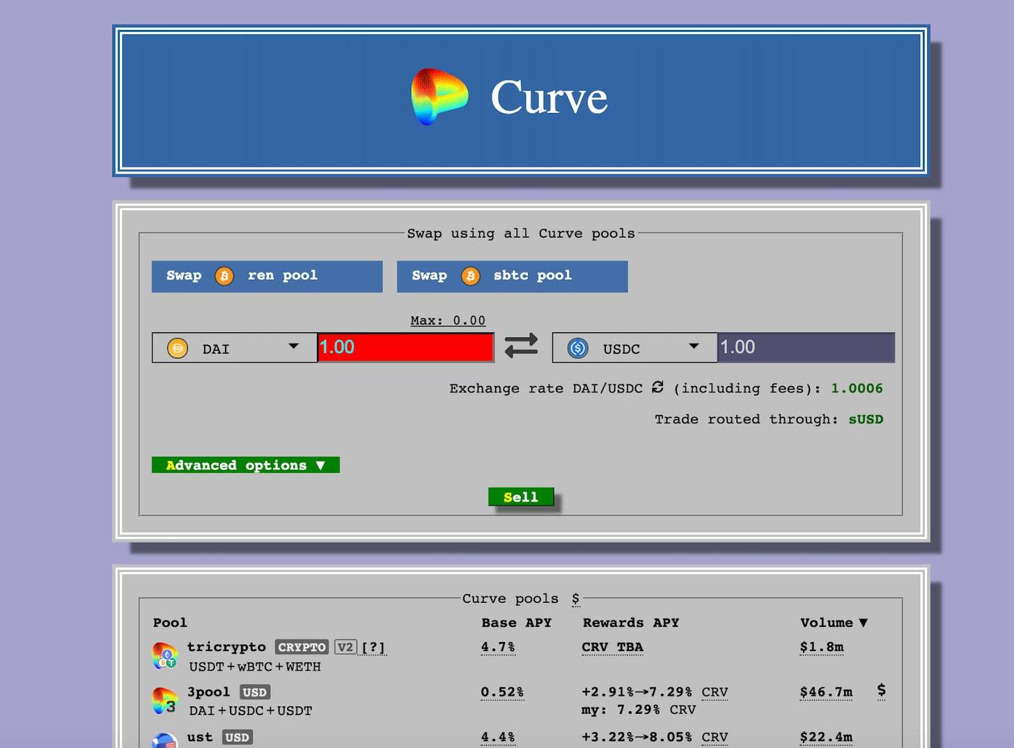Click ust rewards +3.22%→8.05%
This screenshot has width=1014, height=748.
637,737
